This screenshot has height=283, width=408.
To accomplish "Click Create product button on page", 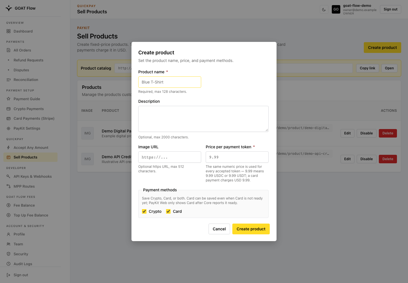I will coord(382,48).
